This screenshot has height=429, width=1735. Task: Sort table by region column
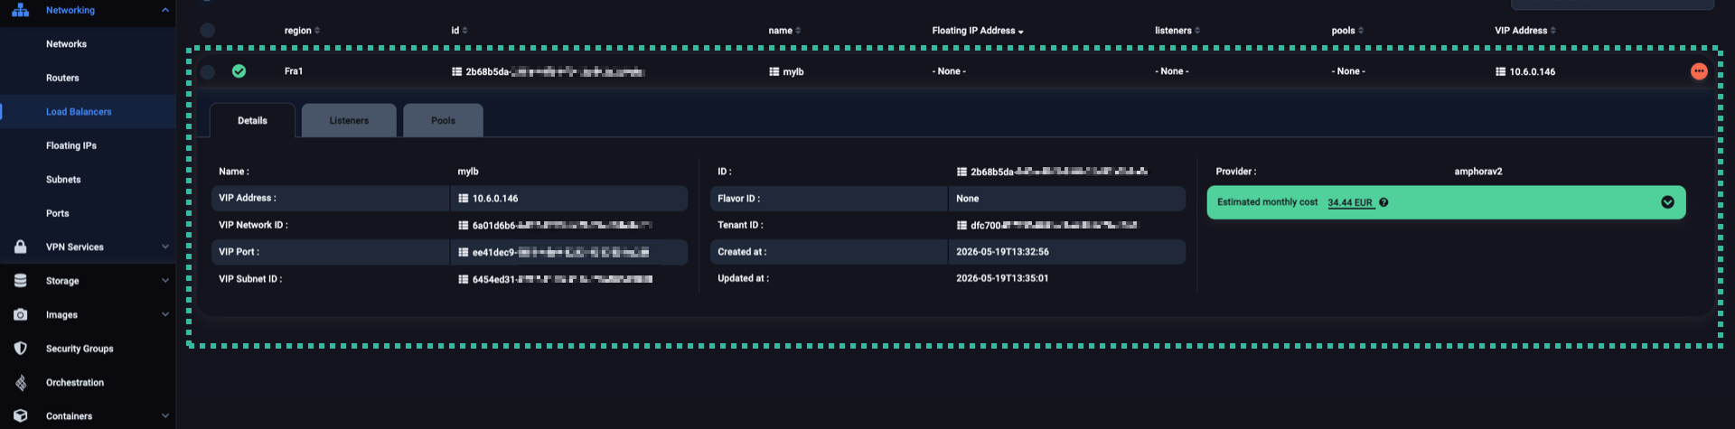point(302,31)
